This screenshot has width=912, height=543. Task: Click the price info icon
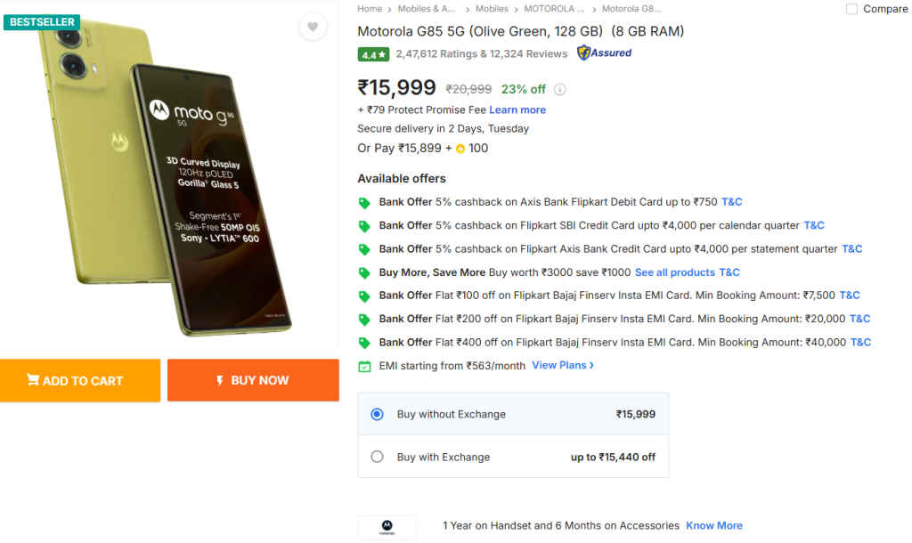click(x=560, y=89)
